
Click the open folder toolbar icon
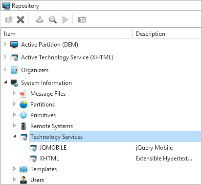click(9, 20)
